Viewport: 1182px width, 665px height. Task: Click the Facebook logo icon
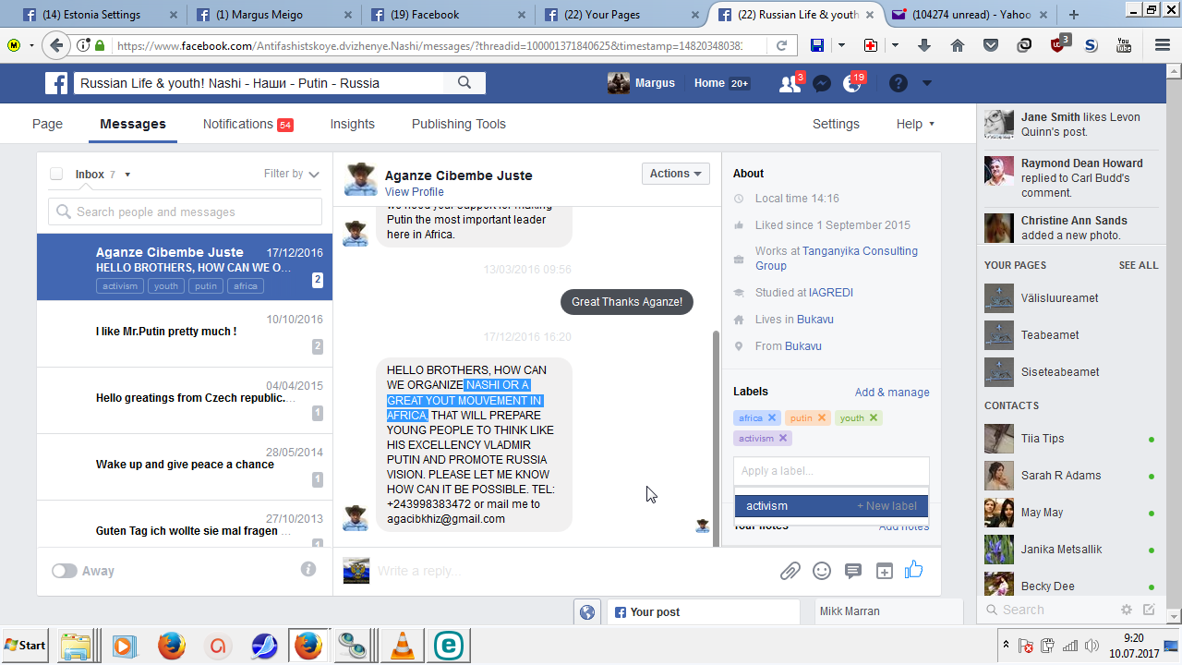[x=57, y=83]
